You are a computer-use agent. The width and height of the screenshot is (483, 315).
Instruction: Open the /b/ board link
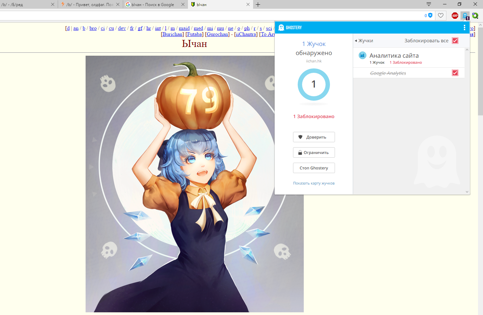pos(84,28)
